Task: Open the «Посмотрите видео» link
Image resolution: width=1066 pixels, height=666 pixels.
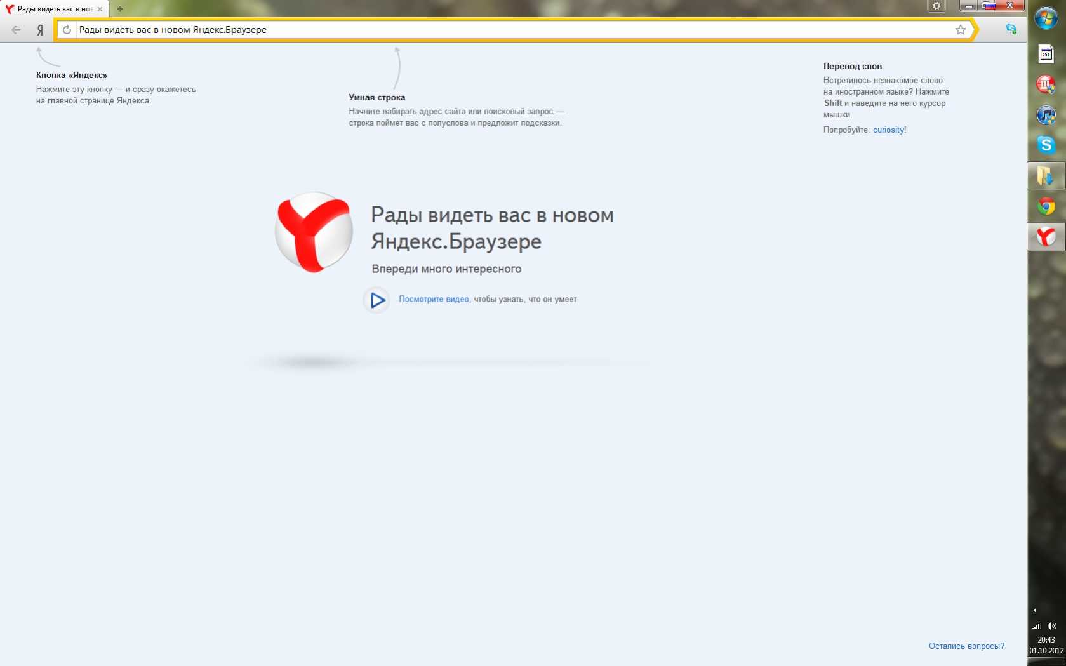Action: (434, 299)
